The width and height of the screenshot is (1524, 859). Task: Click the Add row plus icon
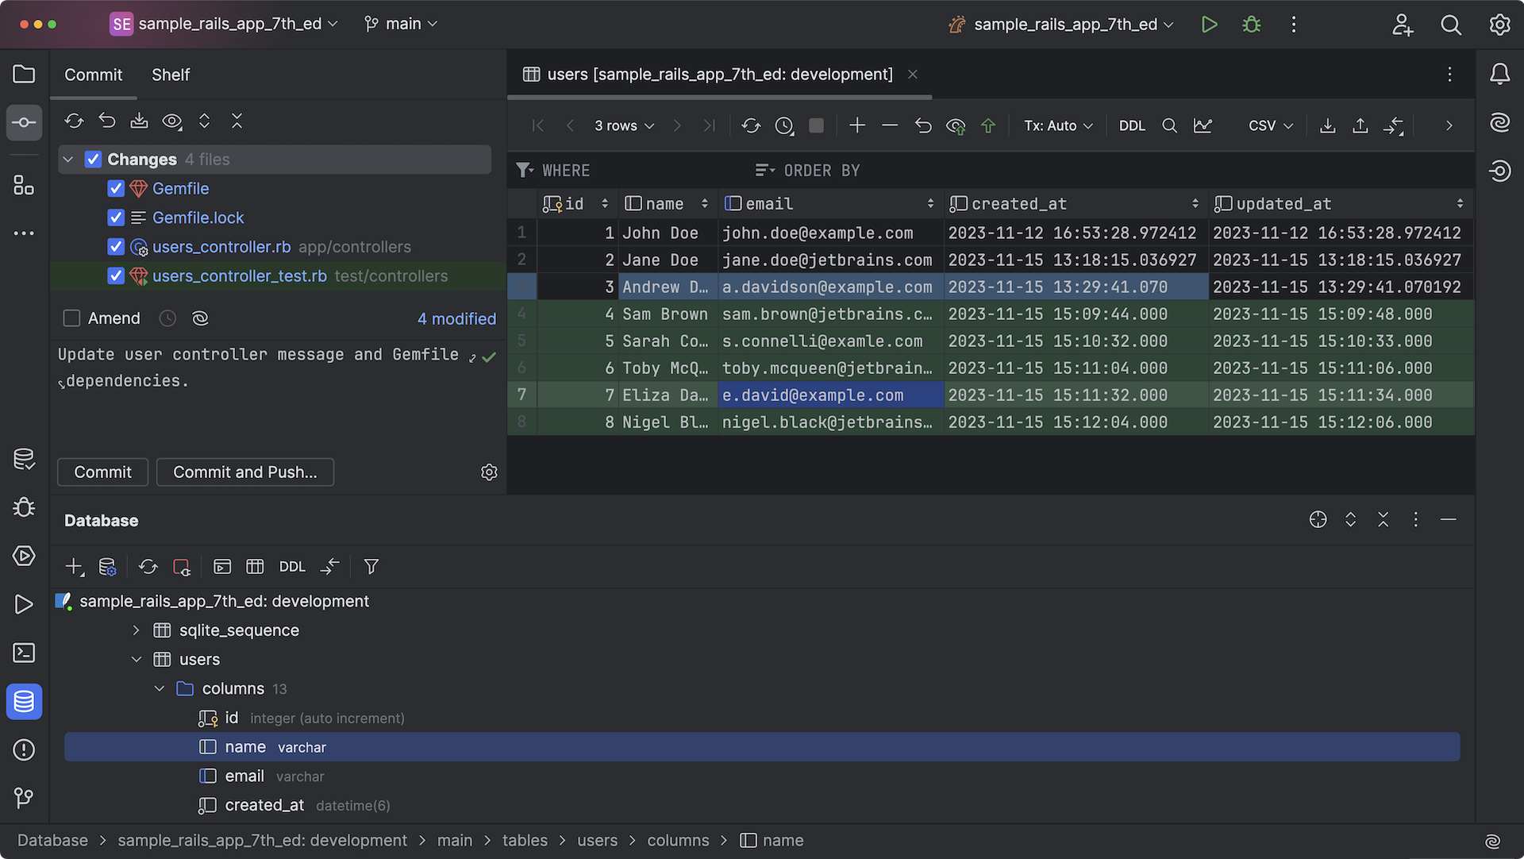(x=857, y=125)
